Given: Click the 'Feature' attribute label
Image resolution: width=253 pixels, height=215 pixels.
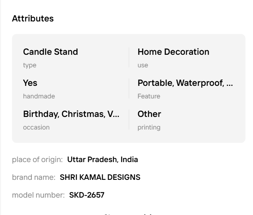Looking at the screenshot, I should (149, 96).
